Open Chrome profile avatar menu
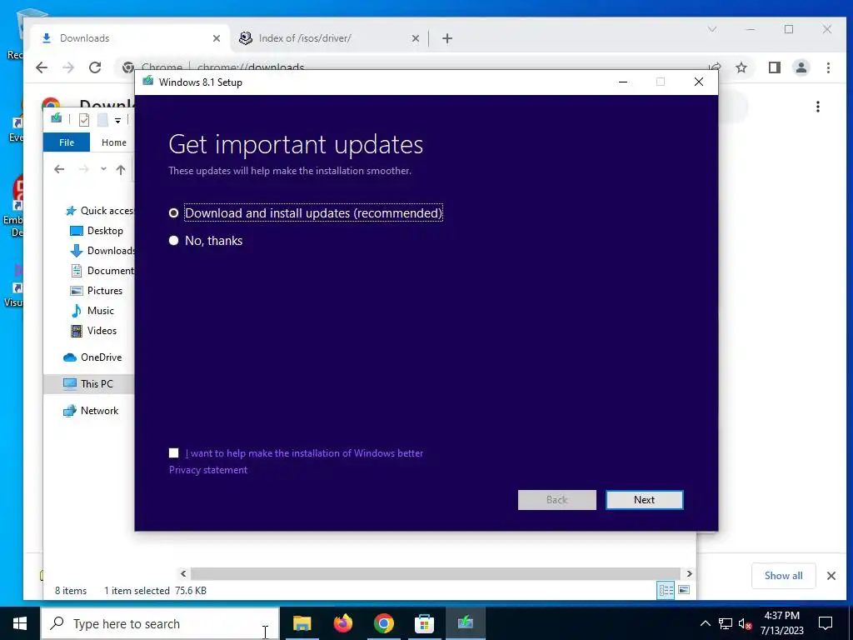The width and height of the screenshot is (853, 640). pos(801,67)
